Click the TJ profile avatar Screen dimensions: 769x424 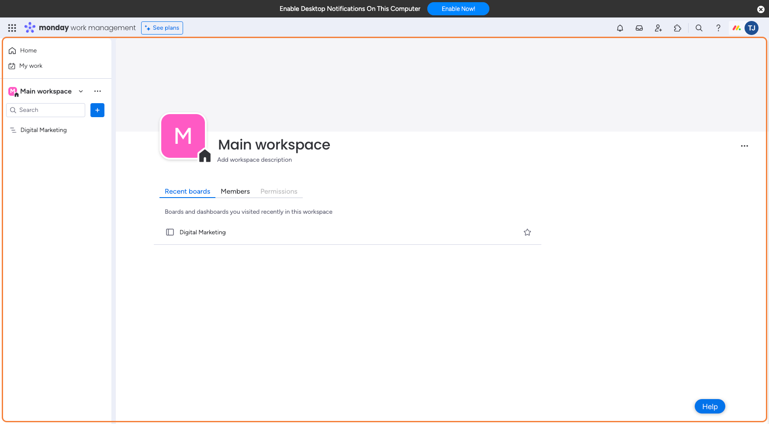[751, 28]
